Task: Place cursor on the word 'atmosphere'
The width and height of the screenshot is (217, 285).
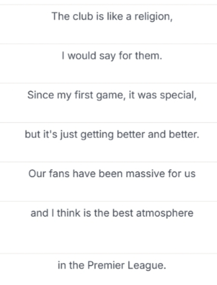Action: point(164,214)
